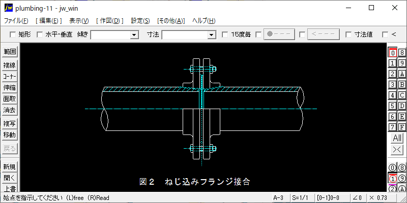Screen dimensions: 407x203
Task: Select the 範囲 range selection tool
Action: click(10, 52)
